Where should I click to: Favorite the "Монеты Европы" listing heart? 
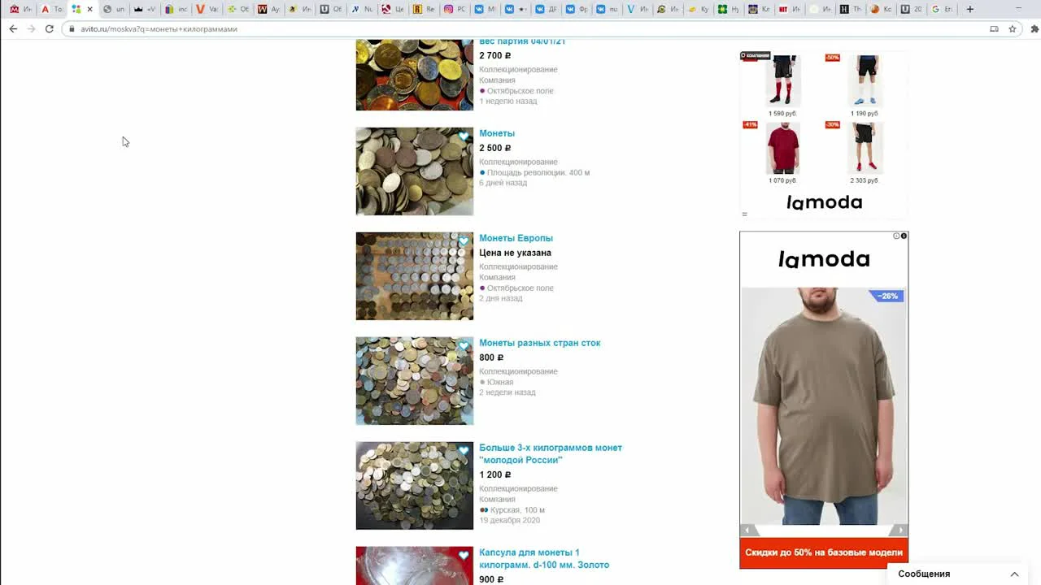point(464,241)
